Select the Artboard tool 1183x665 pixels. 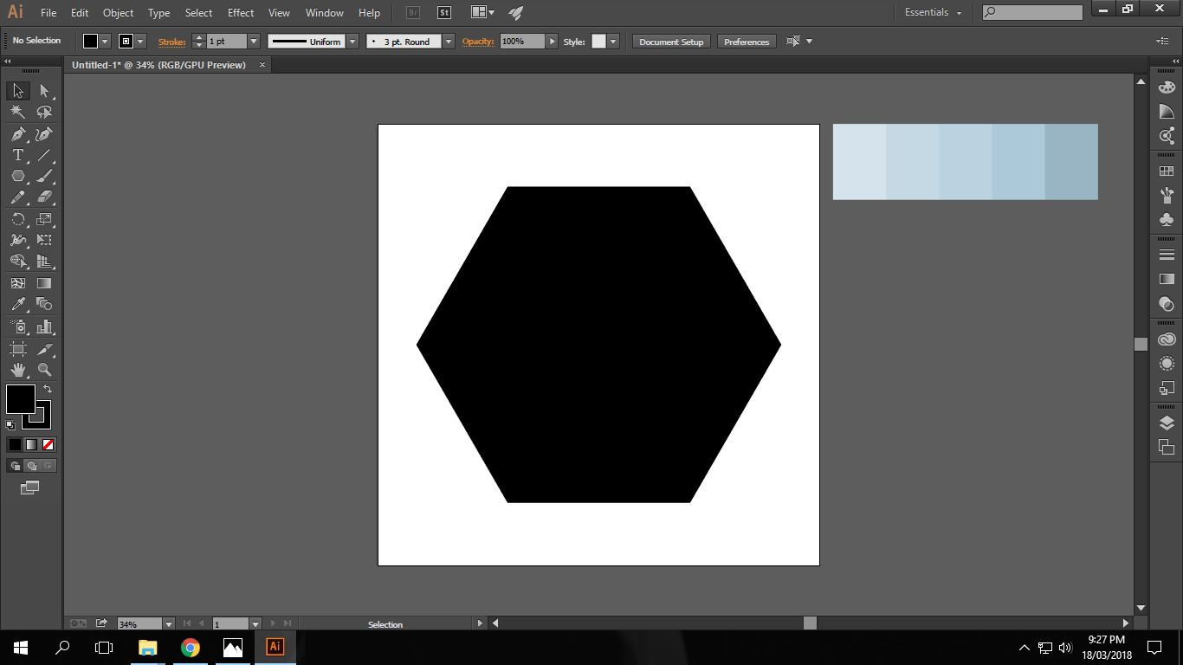(x=18, y=348)
